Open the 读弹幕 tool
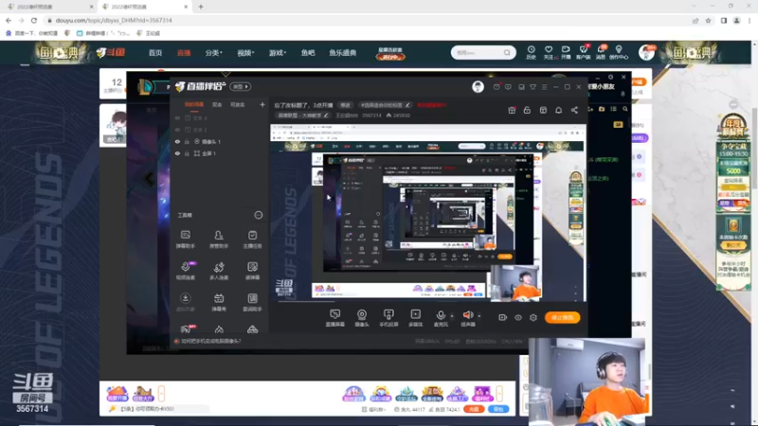Image resolution: width=758 pixels, height=426 pixels. click(x=252, y=271)
